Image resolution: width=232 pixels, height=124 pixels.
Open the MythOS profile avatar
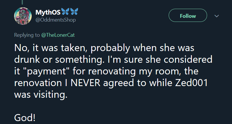pos(23,16)
